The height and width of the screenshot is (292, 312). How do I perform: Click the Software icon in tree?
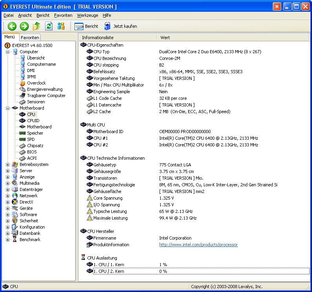(15, 214)
